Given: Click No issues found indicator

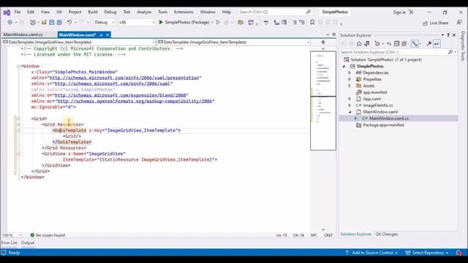Looking at the screenshot, I should point(48,235).
